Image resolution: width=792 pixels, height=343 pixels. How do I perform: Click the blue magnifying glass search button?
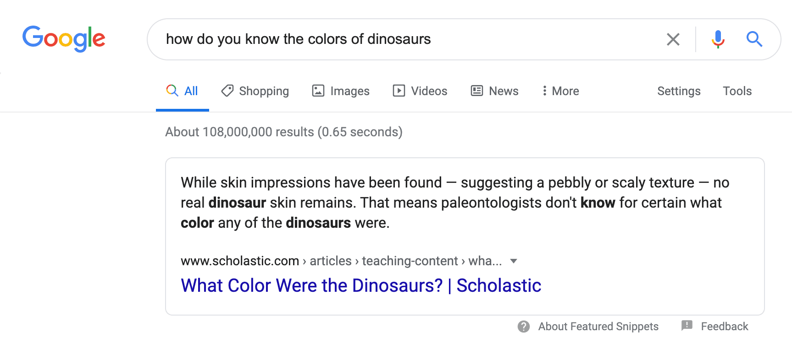pos(754,39)
